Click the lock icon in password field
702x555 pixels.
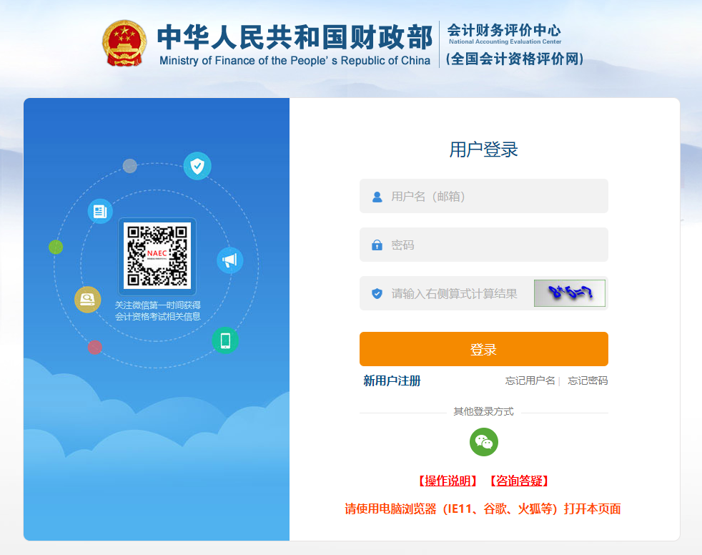coord(377,245)
